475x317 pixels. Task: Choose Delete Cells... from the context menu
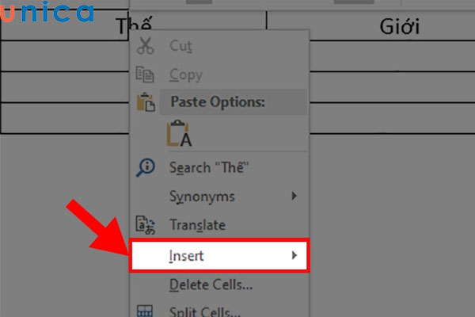[x=211, y=284]
